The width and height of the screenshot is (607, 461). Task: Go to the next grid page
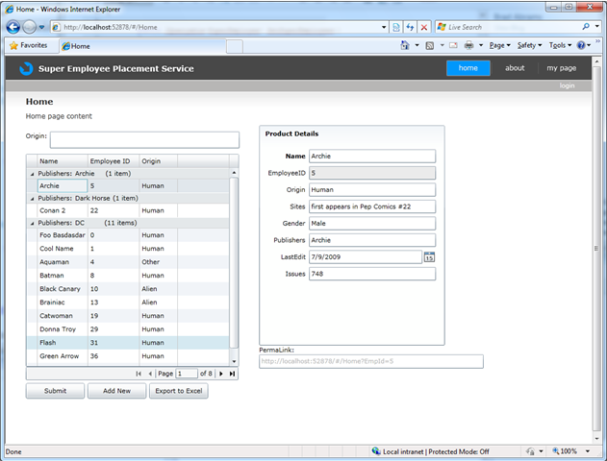pos(220,373)
